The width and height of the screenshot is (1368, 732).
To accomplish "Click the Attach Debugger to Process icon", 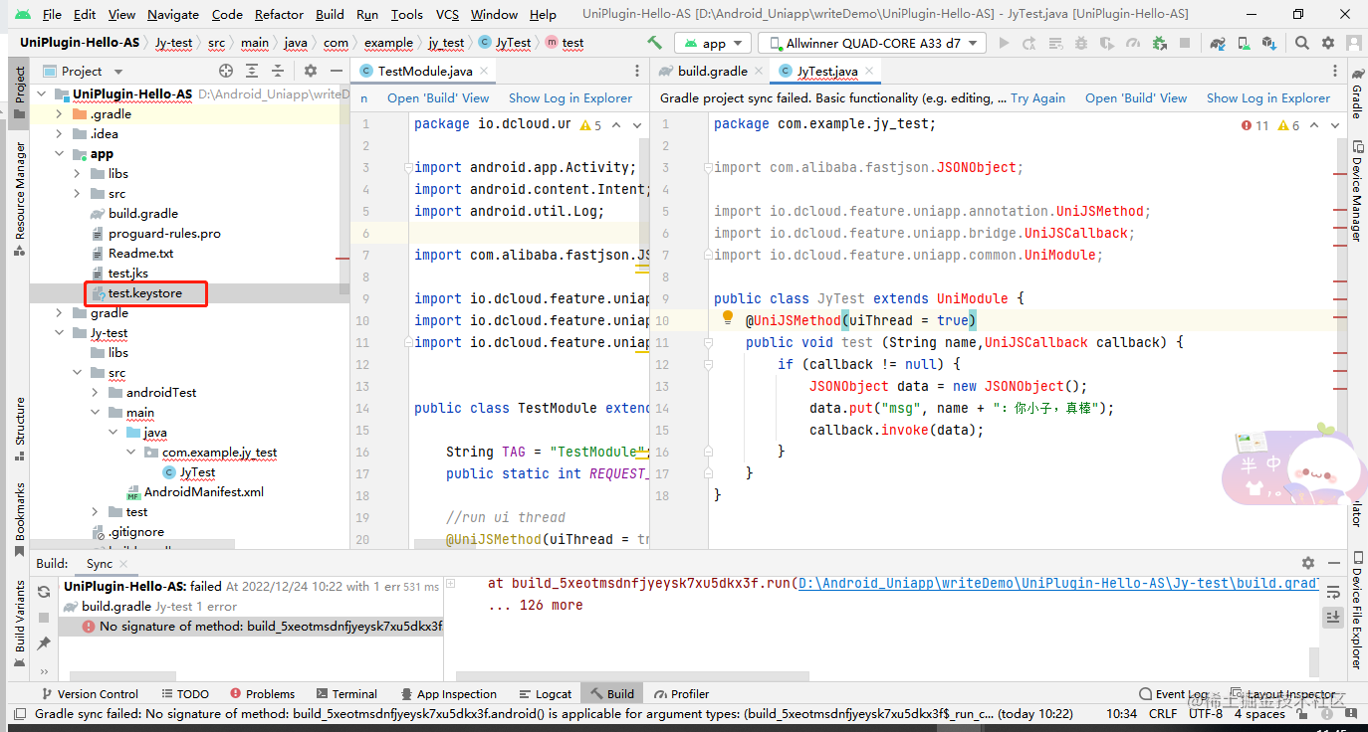I will click(1158, 43).
